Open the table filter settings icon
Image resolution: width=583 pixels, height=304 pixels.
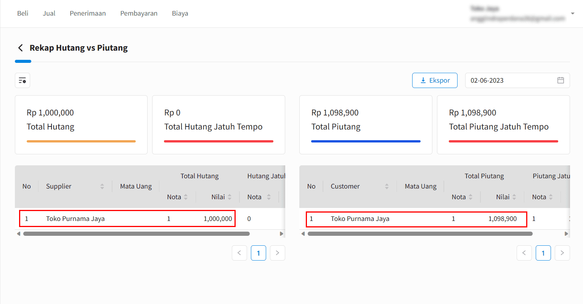[x=22, y=80]
